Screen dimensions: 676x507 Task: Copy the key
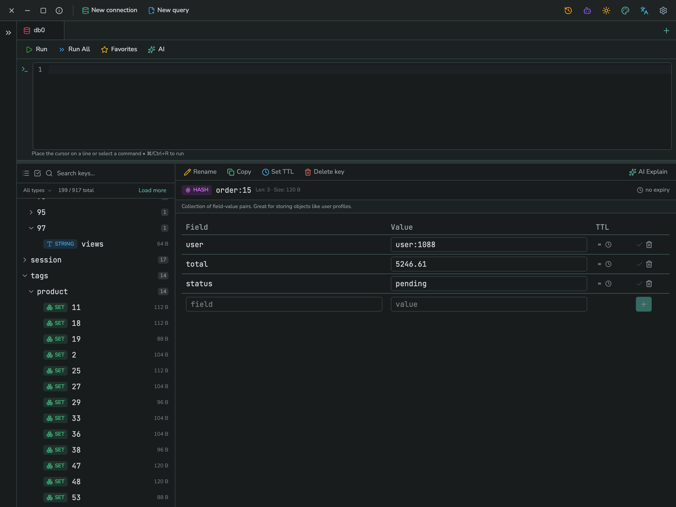pyautogui.click(x=239, y=172)
